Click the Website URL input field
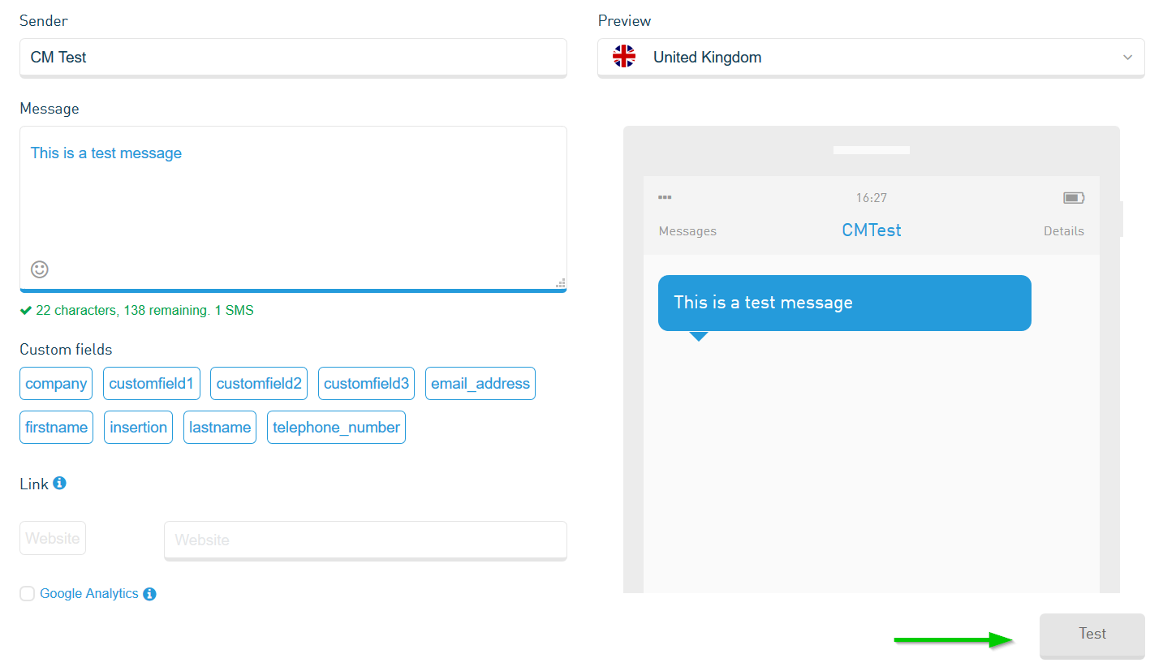 365,540
